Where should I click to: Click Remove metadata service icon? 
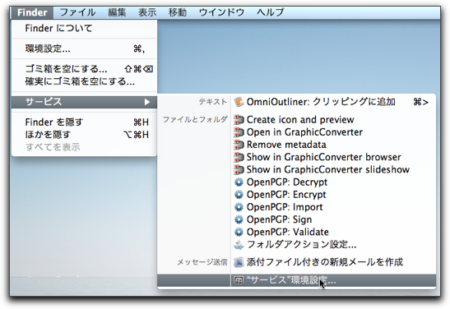239,145
